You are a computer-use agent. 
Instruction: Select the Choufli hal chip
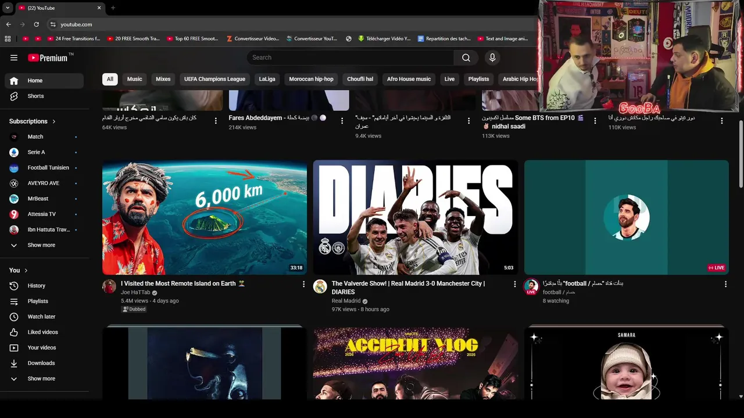(x=360, y=79)
